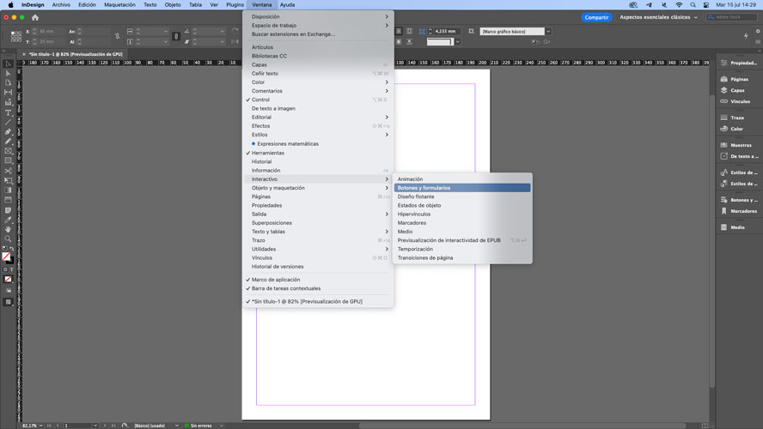Choose Animación from Interactivo submenu
The width and height of the screenshot is (763, 429).
point(462,179)
